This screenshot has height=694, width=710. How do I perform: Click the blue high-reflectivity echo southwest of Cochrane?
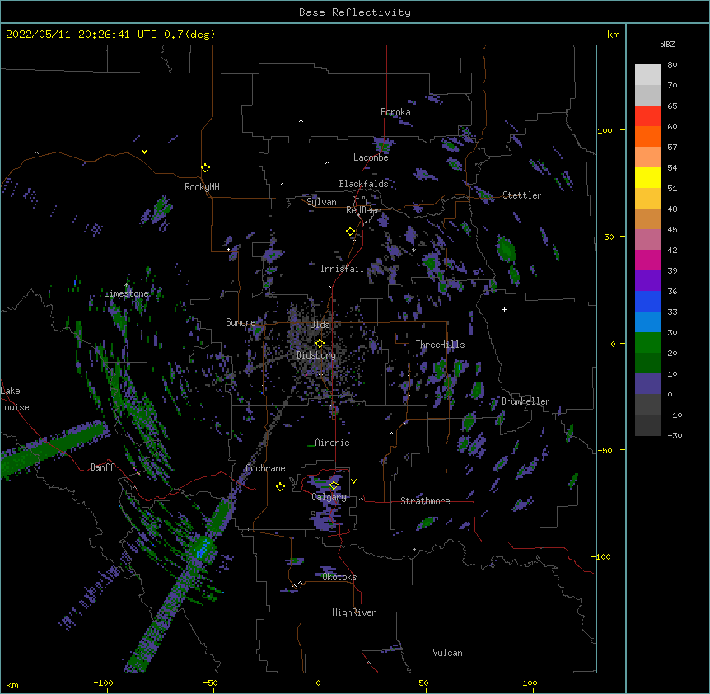(201, 550)
